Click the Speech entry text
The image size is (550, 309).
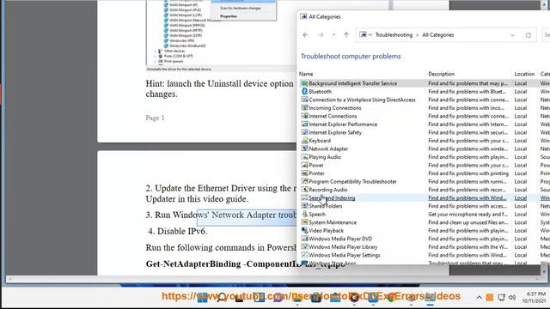coord(317,214)
